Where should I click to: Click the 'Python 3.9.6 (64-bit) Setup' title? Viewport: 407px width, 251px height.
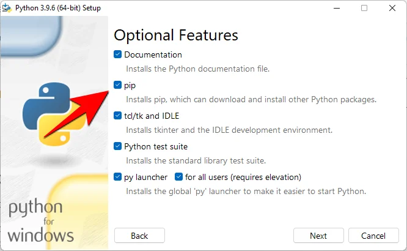[x=58, y=8]
